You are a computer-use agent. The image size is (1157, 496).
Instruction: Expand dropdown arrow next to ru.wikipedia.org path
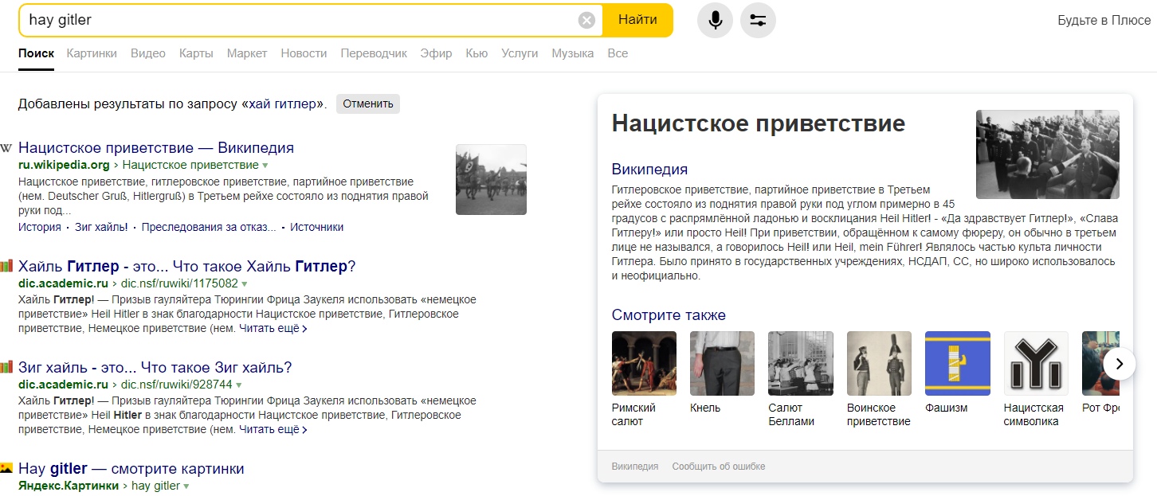click(x=265, y=166)
